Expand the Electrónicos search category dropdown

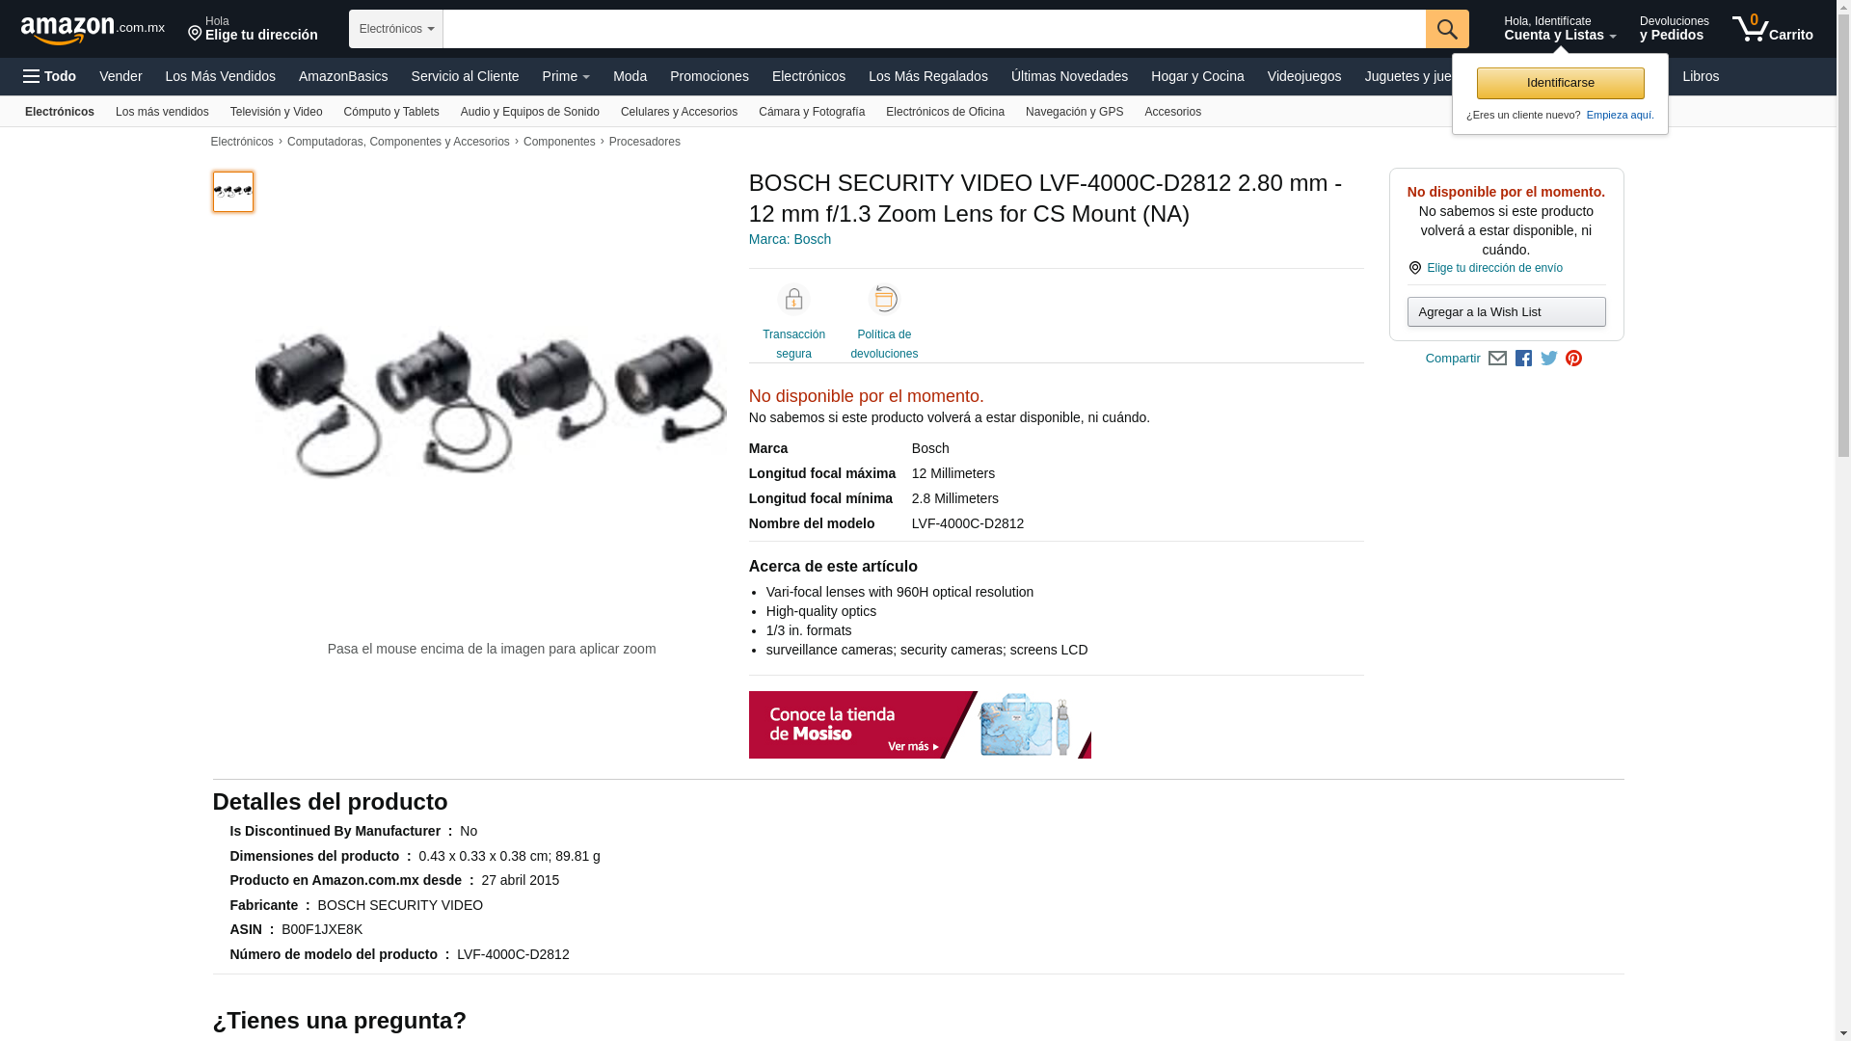pyautogui.click(x=396, y=29)
